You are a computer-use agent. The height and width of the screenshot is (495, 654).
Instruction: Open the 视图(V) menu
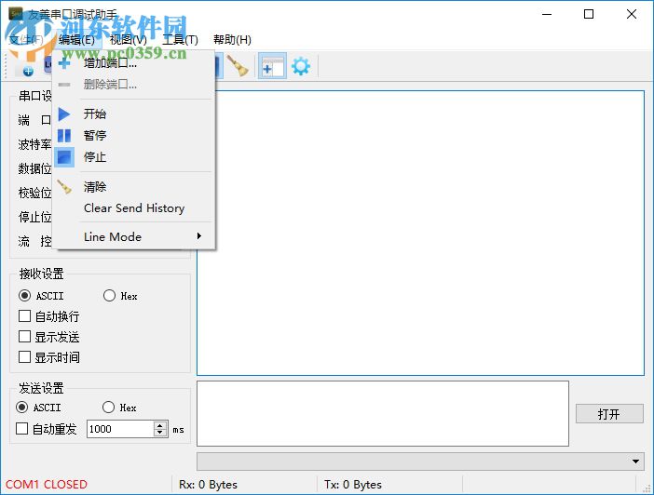128,40
